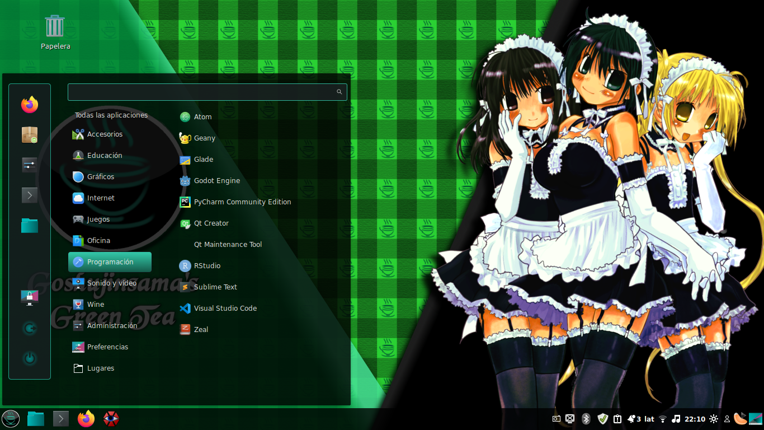764x430 pixels.
Task: Click the menu search field
Action: coord(201,92)
